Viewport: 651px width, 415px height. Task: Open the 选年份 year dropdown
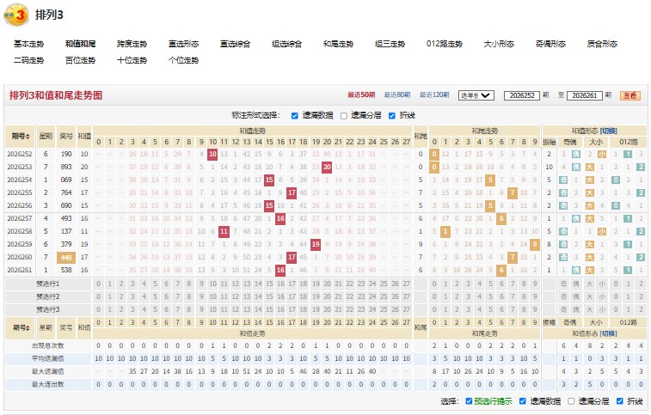pyautogui.click(x=476, y=95)
